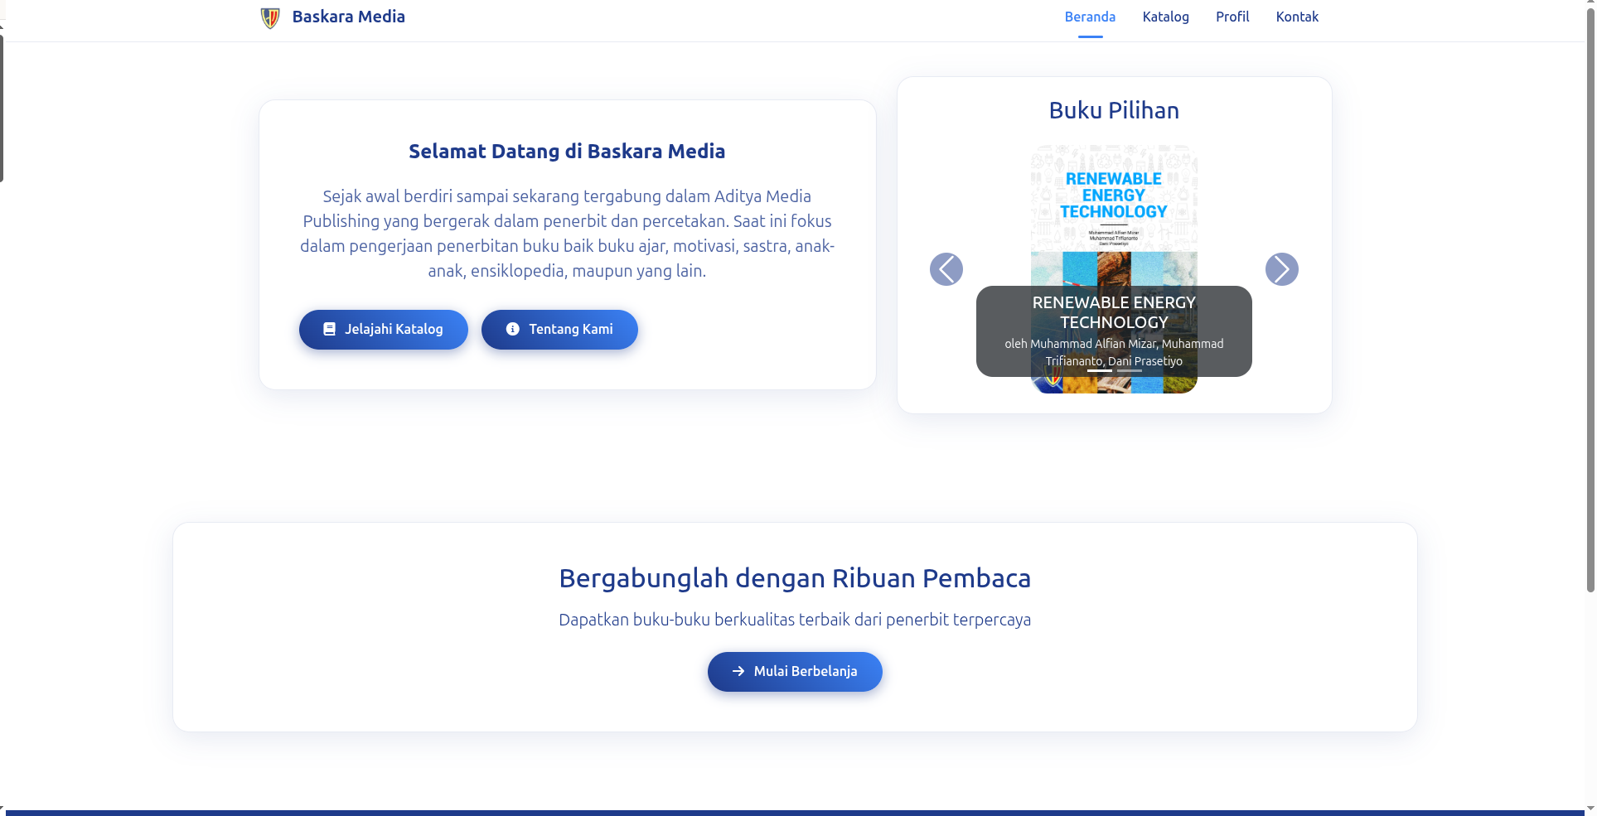This screenshot has width=1597, height=816.
Task: Click the Baskara Media shield logo
Action: [269, 17]
